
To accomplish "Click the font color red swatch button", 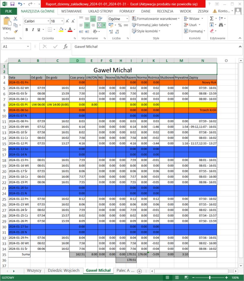I will 70,29.
